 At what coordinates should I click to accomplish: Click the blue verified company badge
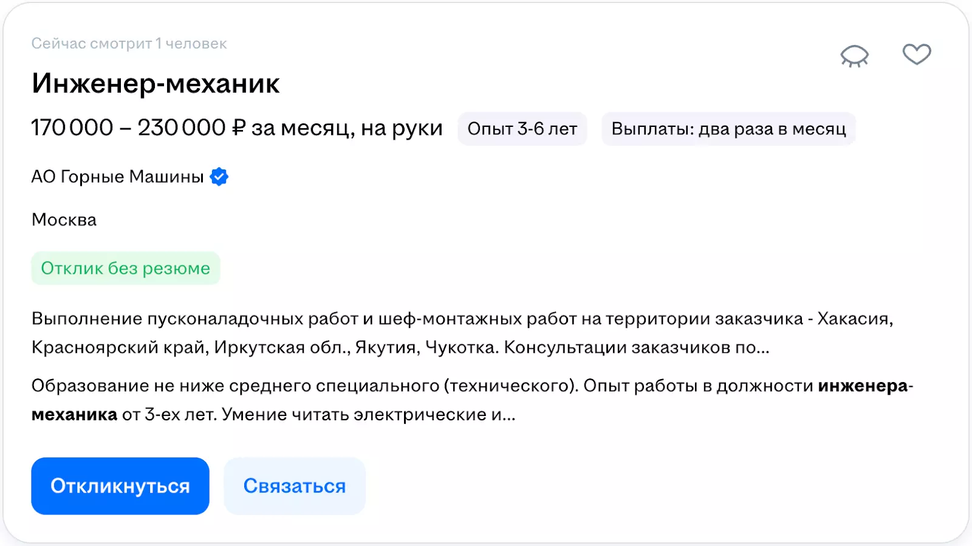[219, 177]
